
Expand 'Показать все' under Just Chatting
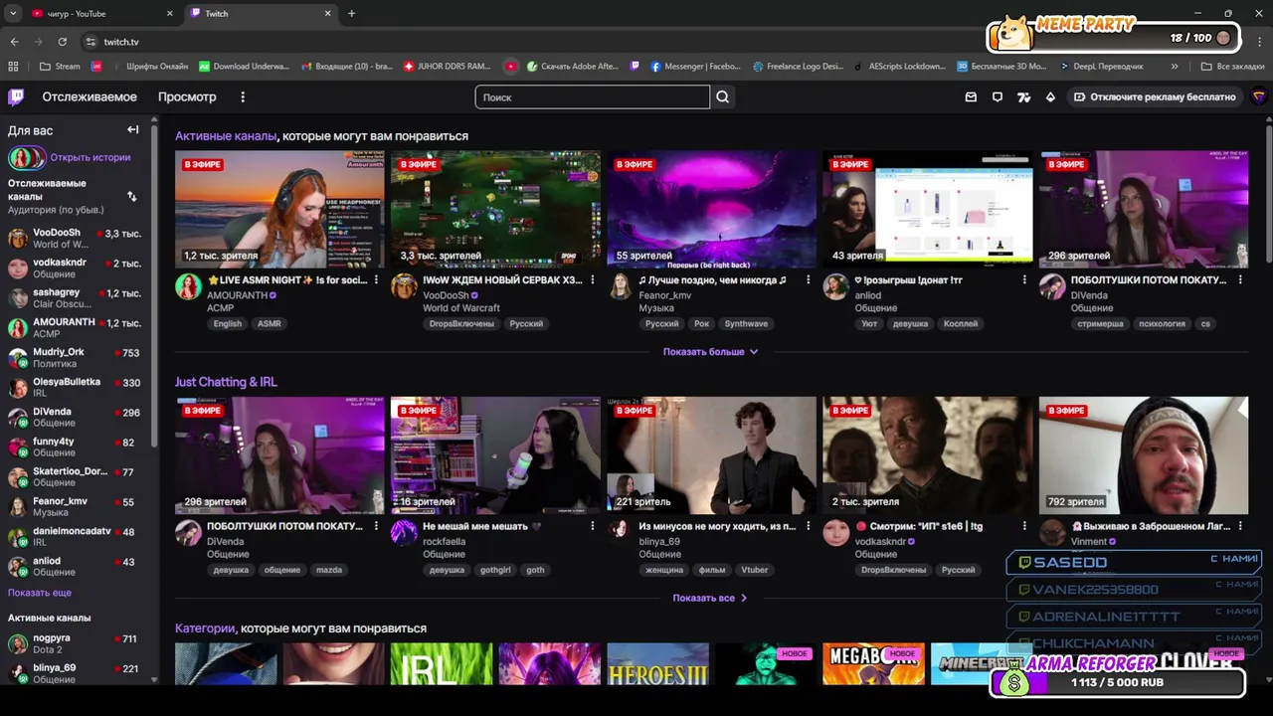710,598
